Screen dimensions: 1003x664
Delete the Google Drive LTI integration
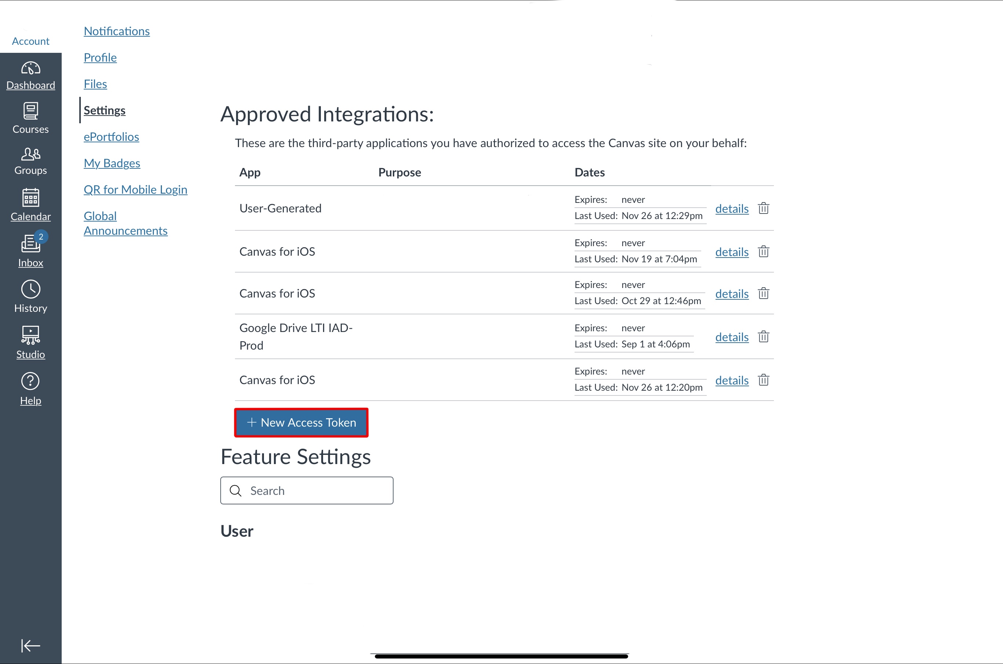tap(763, 337)
